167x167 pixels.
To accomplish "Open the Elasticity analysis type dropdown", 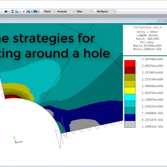I will click(66, 11).
